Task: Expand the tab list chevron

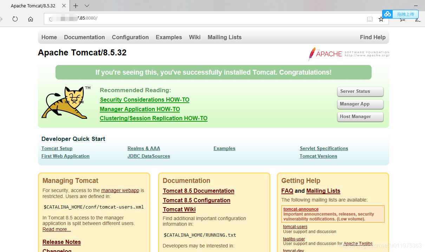Action: point(87,6)
